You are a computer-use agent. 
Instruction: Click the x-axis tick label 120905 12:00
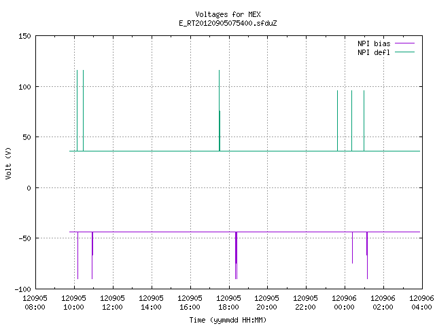click(x=112, y=302)
